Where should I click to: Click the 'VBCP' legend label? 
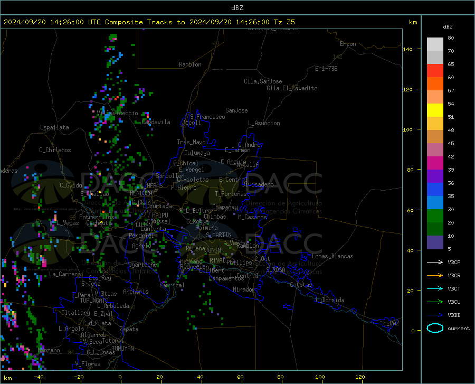coord(454,262)
